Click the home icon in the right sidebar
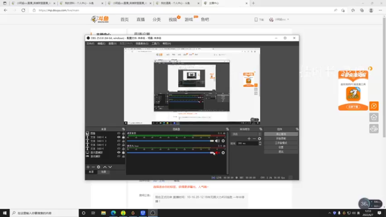Screen dimensions: 386x217 point(373,117)
